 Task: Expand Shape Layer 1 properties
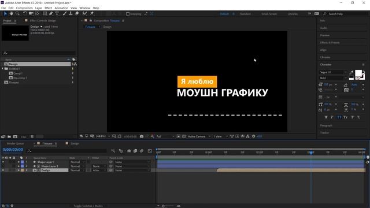click(18, 162)
